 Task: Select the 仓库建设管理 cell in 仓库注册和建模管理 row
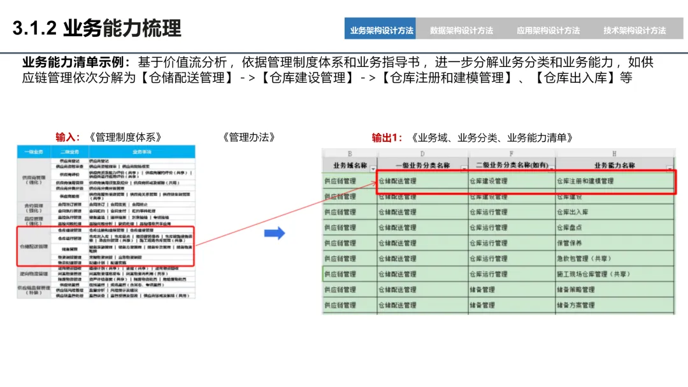(512, 181)
